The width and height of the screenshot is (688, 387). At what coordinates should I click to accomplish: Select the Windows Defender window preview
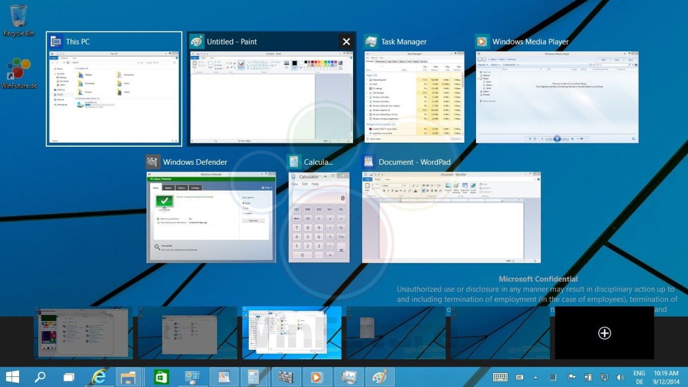coord(211,217)
